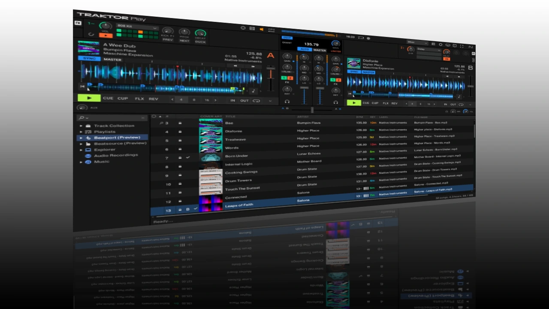Open the Mixer view dropdown
The height and width of the screenshot is (309, 549).
pos(418,43)
